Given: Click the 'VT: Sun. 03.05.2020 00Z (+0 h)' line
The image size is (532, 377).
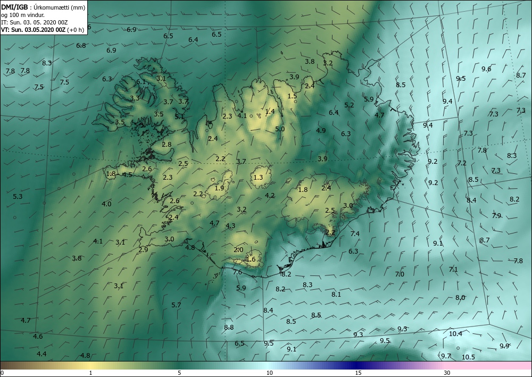Looking at the screenshot, I should tap(43, 29).
